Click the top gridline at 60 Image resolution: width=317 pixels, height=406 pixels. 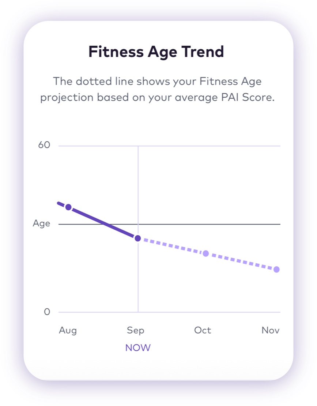[x=208, y=146]
